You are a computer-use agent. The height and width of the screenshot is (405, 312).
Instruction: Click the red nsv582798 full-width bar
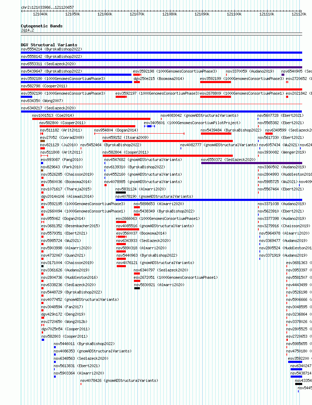tap(161, 89)
